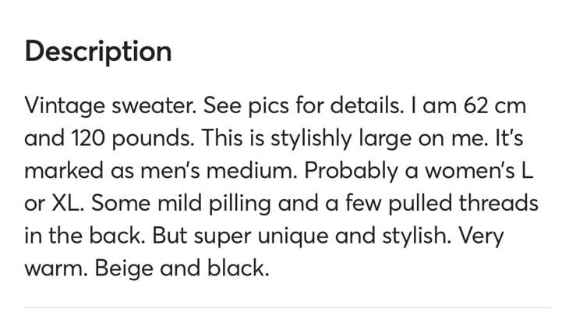Image resolution: width=576 pixels, height=327 pixels.
Task: Click the word "Beige"
Action: 124,269
